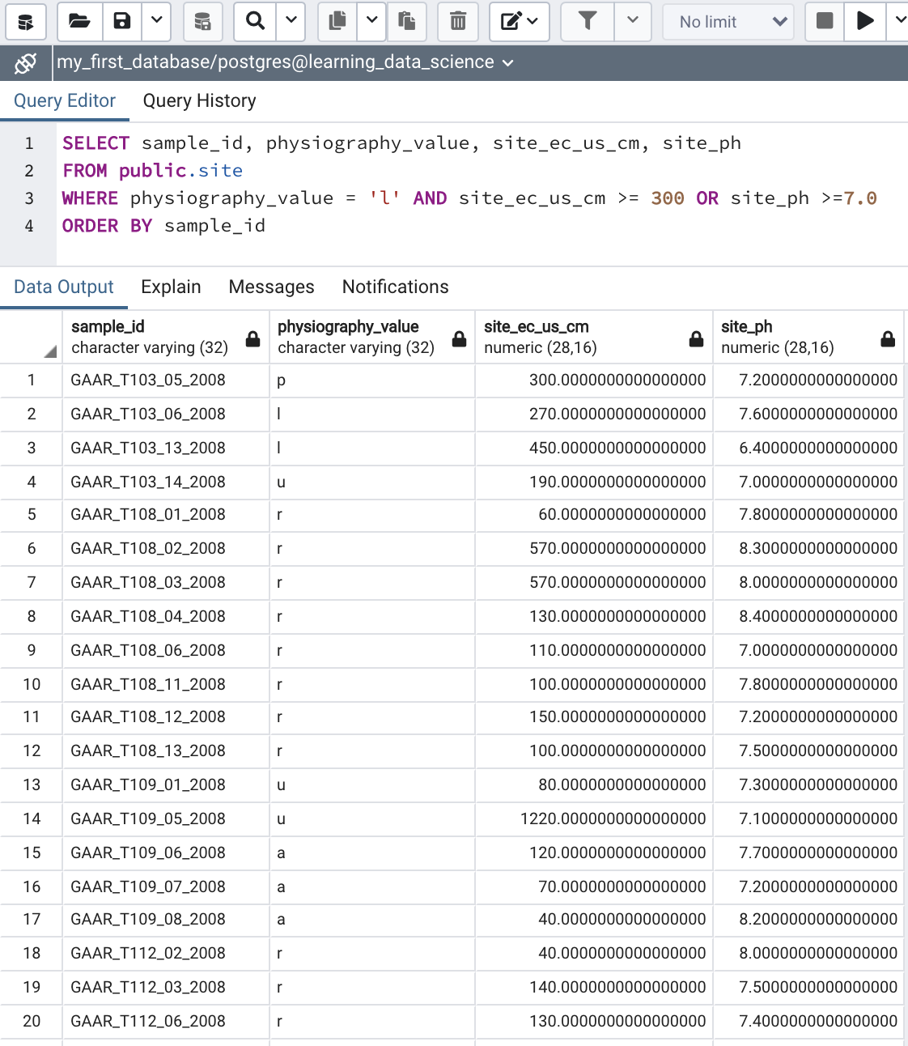Screen dimensions: 908x1046
Task: Click the Find magnifier icon
Action: [x=255, y=21]
